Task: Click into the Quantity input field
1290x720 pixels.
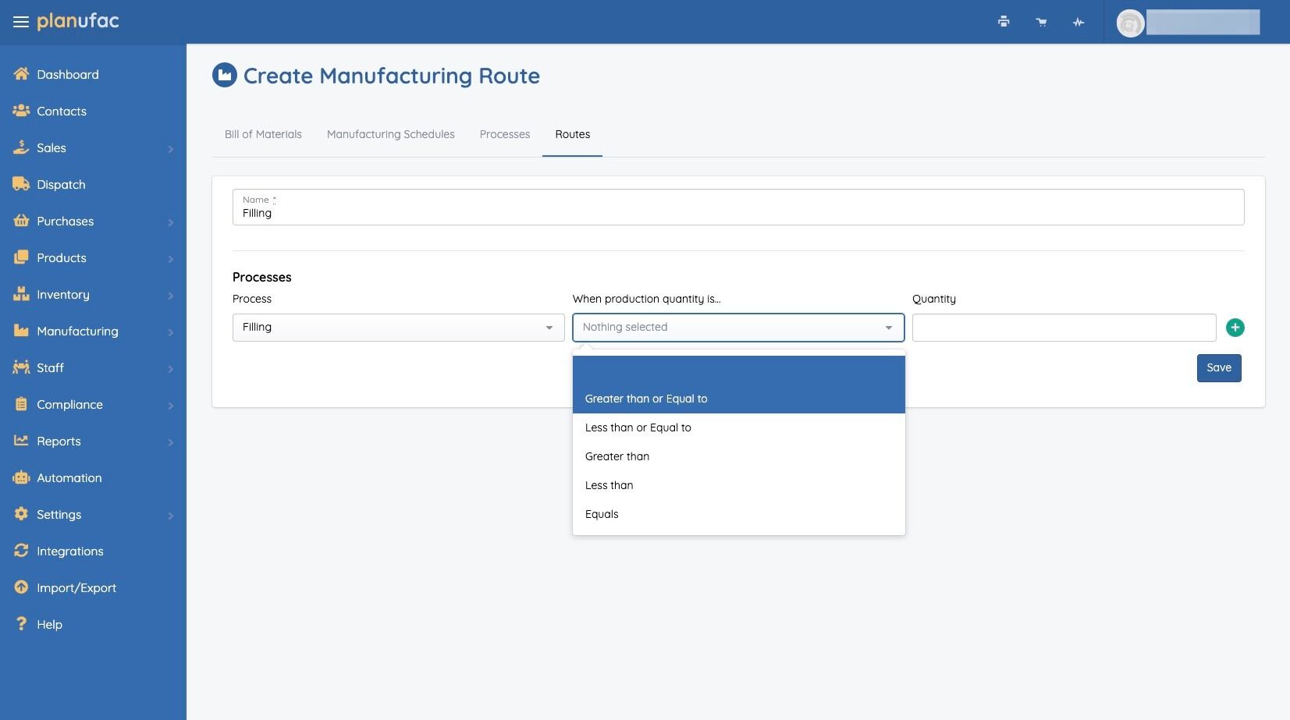Action: point(1064,328)
